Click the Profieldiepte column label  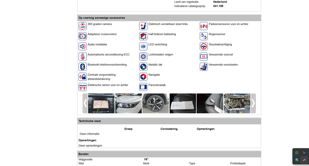coord(238,163)
